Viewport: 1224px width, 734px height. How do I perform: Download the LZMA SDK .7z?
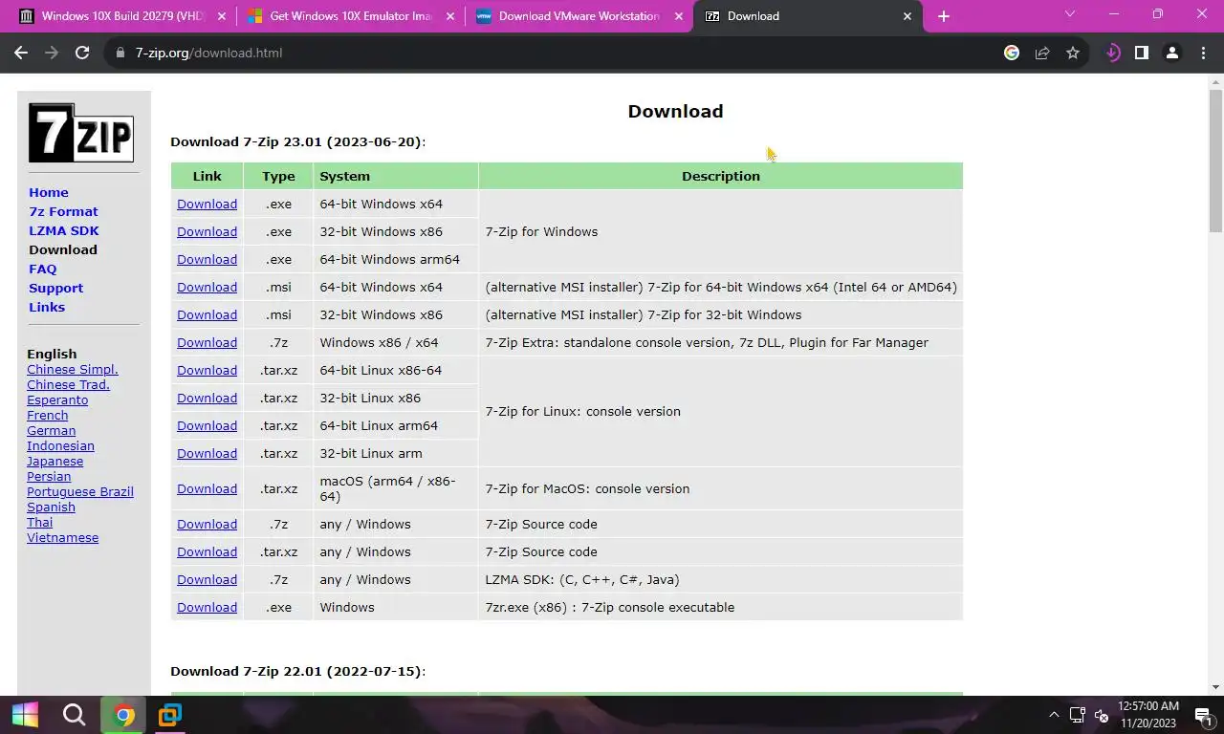207,579
